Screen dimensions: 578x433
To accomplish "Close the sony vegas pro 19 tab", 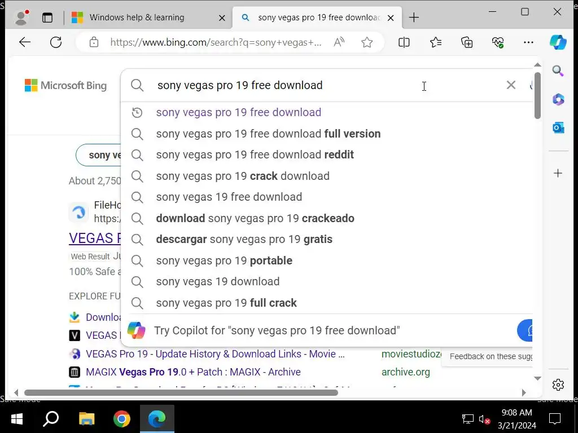I will click(x=391, y=17).
